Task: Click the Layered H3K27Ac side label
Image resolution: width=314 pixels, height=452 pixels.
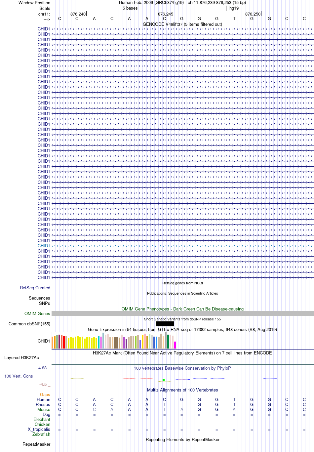Action: point(21,357)
